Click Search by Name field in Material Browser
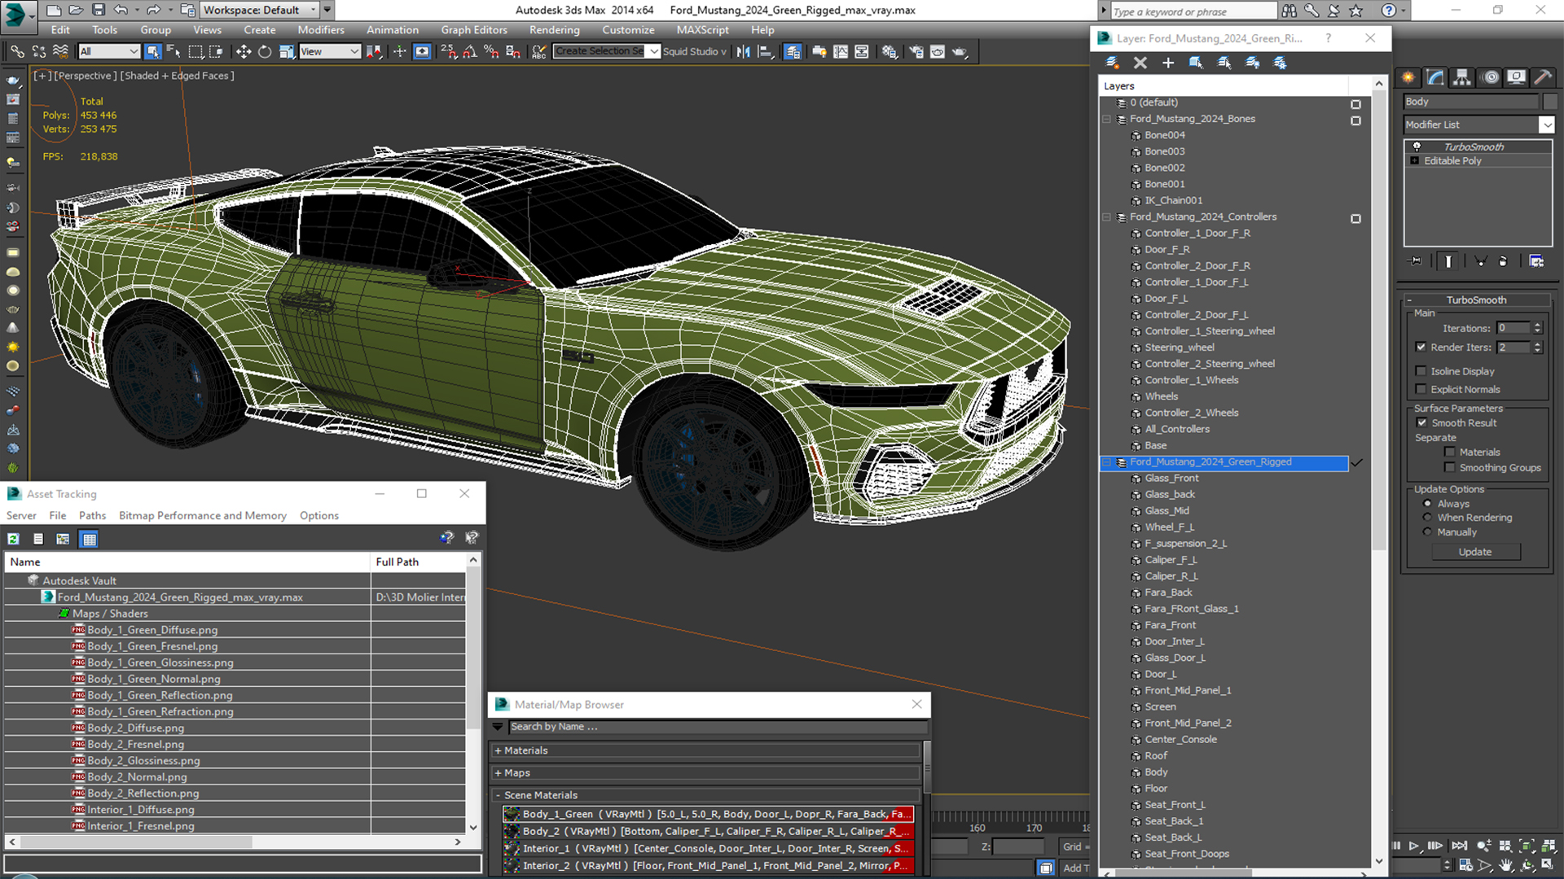This screenshot has width=1564, height=879. click(x=718, y=727)
